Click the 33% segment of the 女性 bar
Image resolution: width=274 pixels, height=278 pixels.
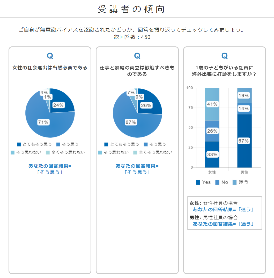pos(212,154)
